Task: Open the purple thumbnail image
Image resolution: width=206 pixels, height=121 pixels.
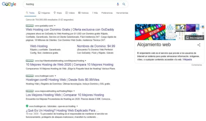Action: [190, 28]
